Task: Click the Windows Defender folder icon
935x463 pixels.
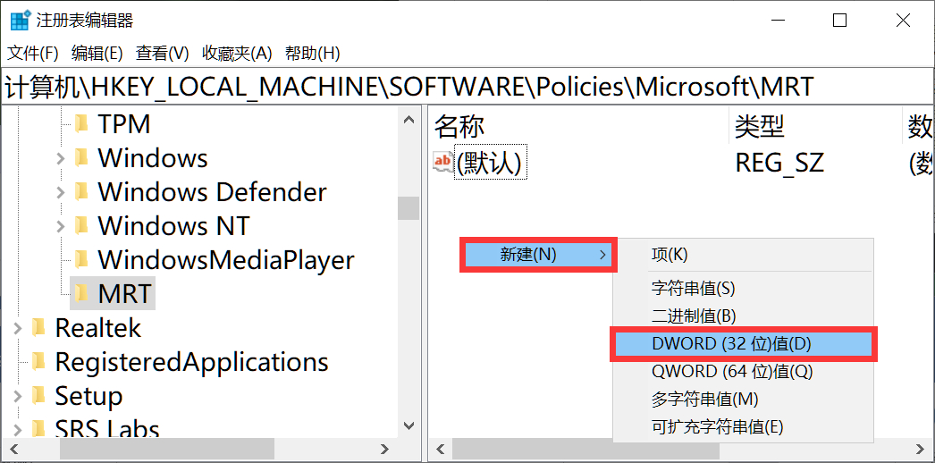Action: coord(81,192)
